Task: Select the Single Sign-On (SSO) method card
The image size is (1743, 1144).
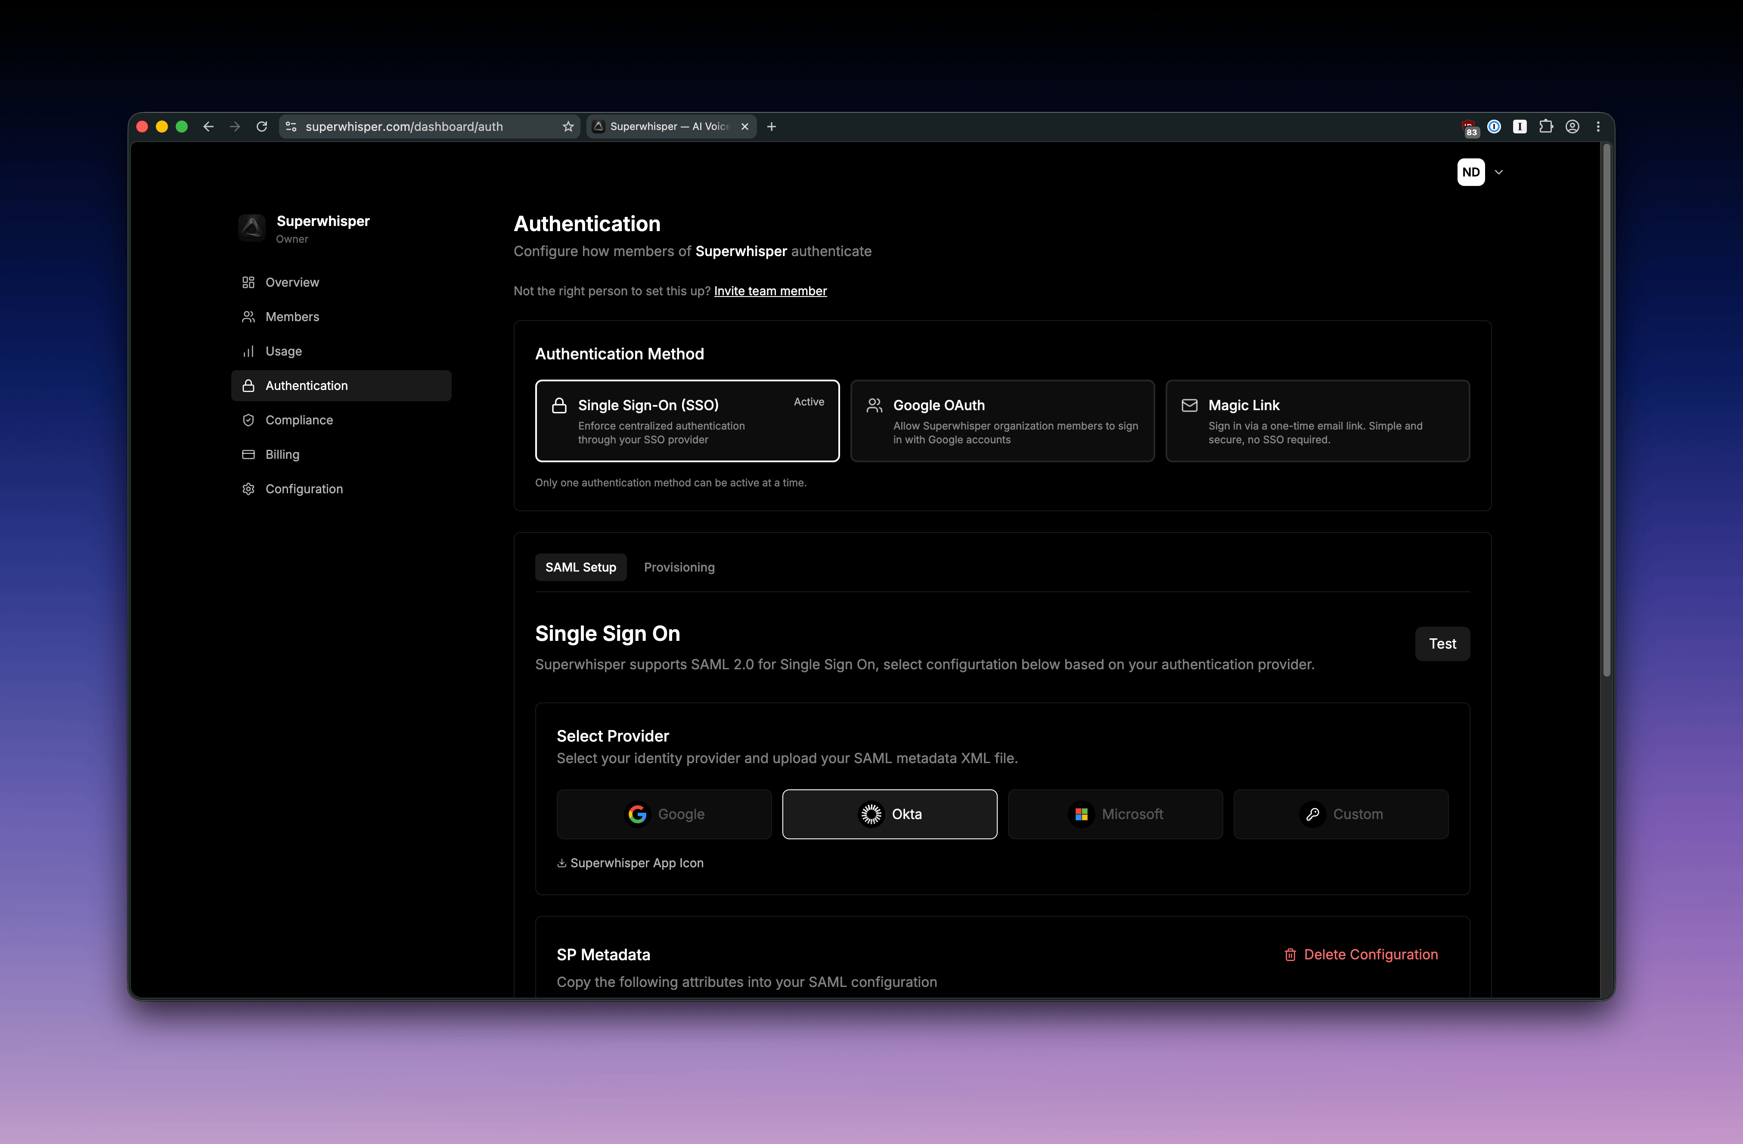Action: point(687,421)
